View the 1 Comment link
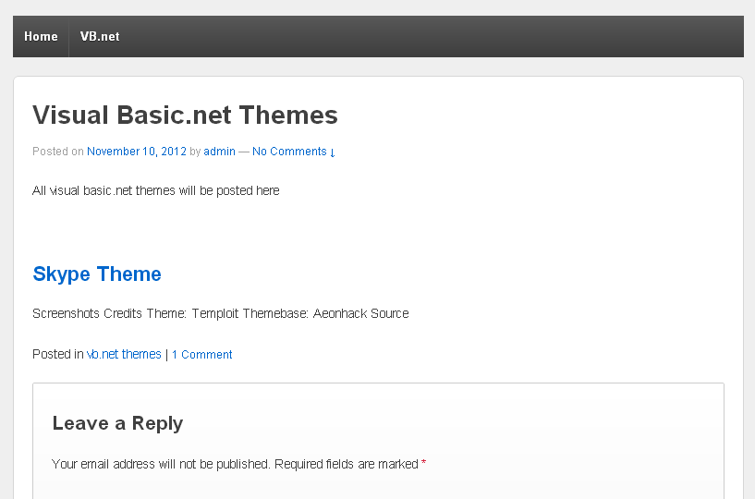Screen dimensions: 755x499 tap(202, 355)
